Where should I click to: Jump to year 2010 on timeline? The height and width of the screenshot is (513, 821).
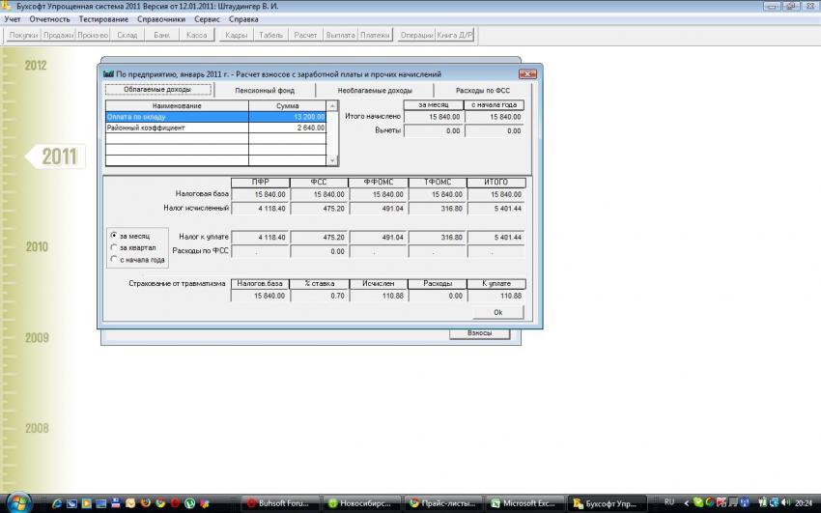click(37, 247)
